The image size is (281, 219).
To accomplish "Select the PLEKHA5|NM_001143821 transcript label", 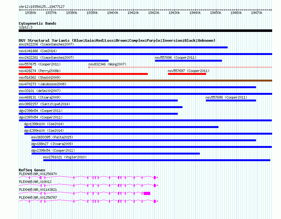I will (x=38, y=190).
